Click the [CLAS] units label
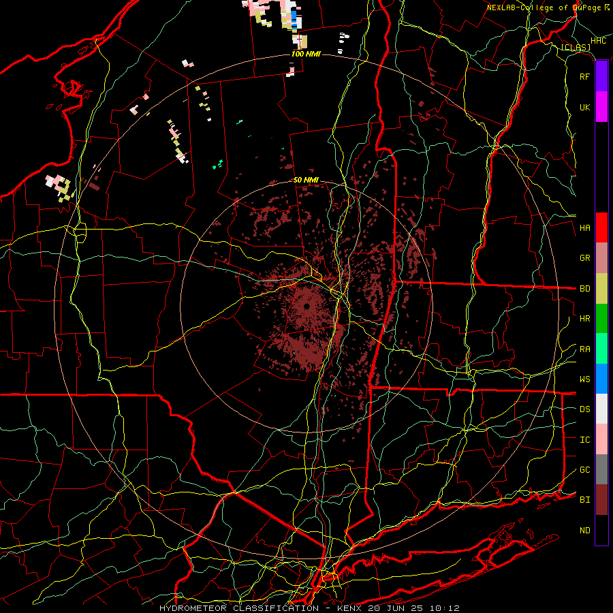 coord(576,48)
